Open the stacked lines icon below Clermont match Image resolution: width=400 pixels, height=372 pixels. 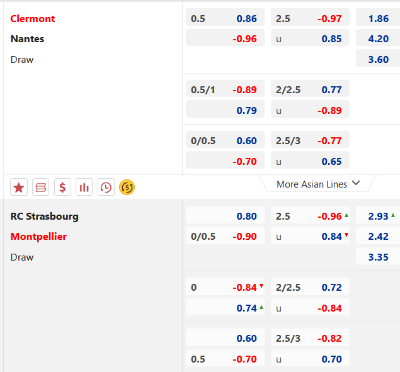[40, 188]
